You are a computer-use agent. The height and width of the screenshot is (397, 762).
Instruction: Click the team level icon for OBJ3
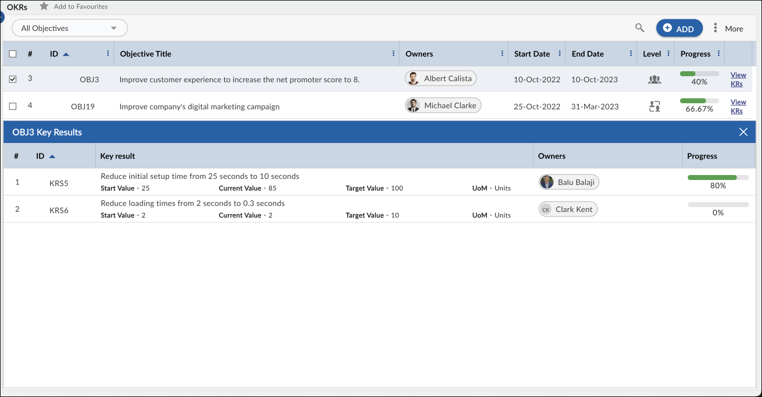click(x=654, y=79)
